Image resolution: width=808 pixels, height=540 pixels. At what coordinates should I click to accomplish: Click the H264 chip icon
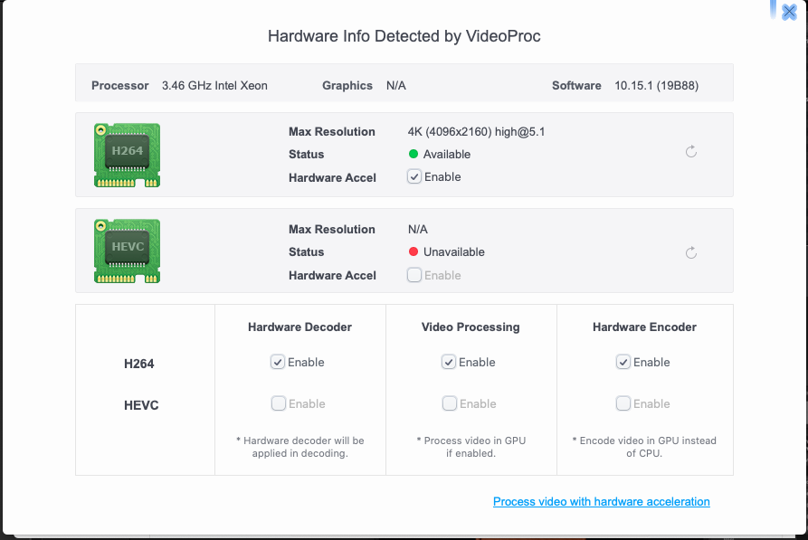[127, 155]
